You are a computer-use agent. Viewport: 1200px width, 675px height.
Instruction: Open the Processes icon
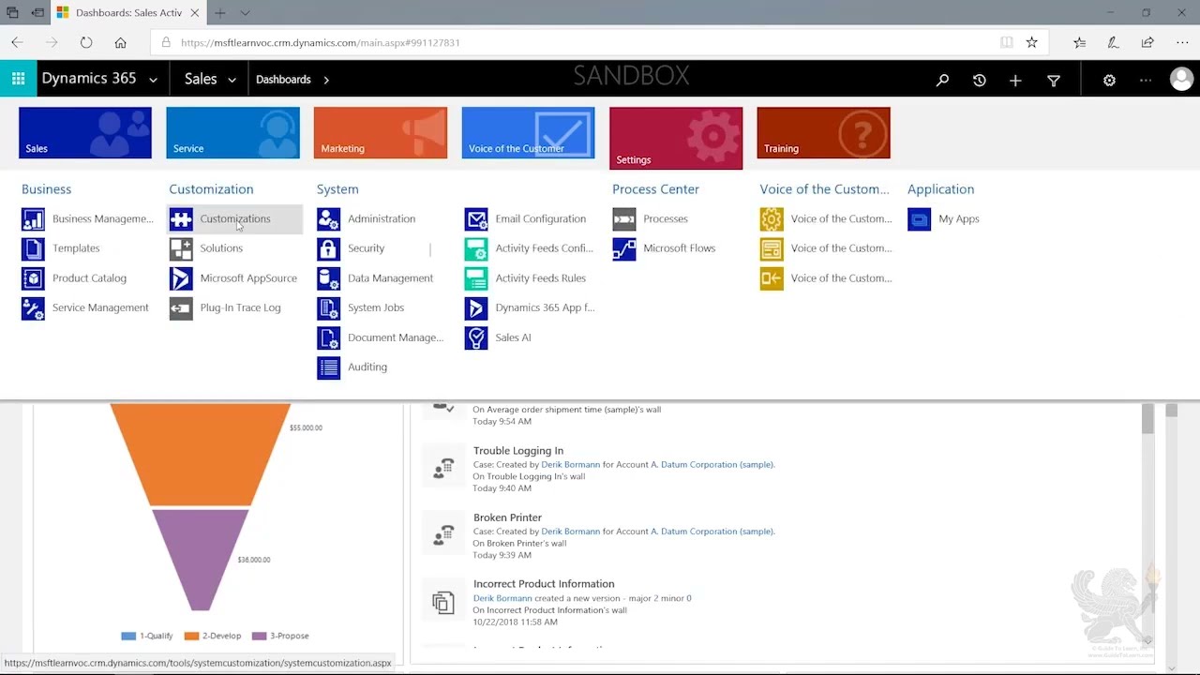click(624, 219)
